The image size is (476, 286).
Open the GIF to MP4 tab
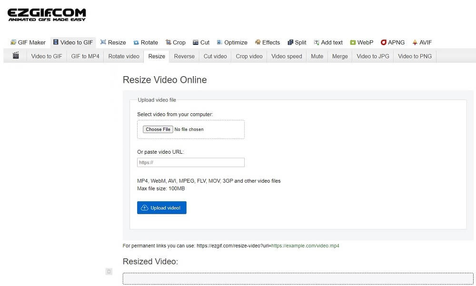[85, 56]
